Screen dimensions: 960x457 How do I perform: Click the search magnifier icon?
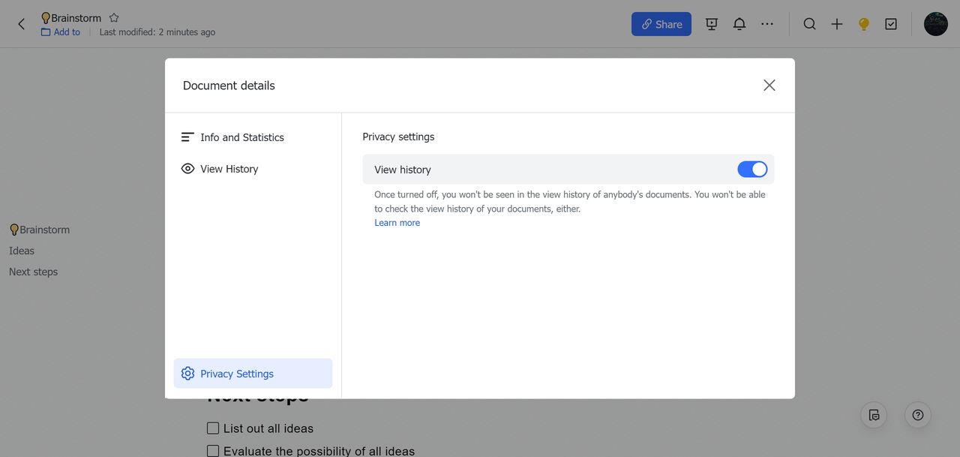[x=810, y=24]
